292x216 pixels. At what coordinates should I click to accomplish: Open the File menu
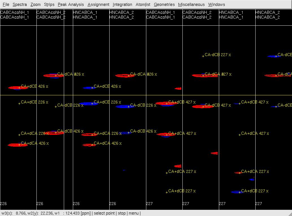[6, 5]
